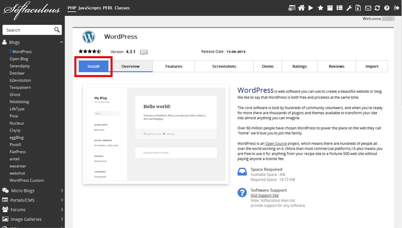This screenshot has width=402, height=228.
Task: Expand Forums category arrow
Action: (62, 209)
